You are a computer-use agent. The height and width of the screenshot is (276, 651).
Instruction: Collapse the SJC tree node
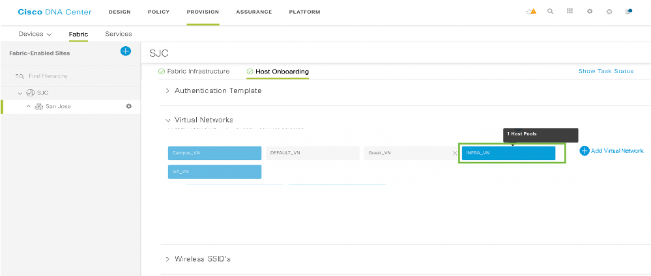click(20, 93)
